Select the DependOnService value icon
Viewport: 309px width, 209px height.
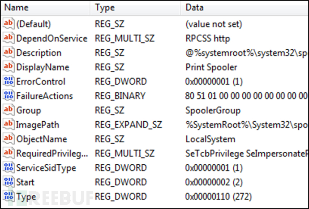pyautogui.click(x=9, y=38)
